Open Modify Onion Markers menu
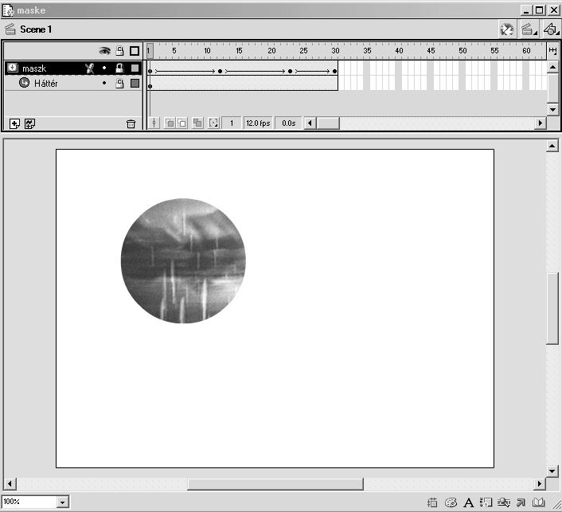The image size is (562, 512). pyautogui.click(x=213, y=123)
